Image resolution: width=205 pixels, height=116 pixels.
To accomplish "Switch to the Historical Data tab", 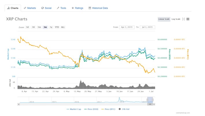I will [x=98, y=8].
